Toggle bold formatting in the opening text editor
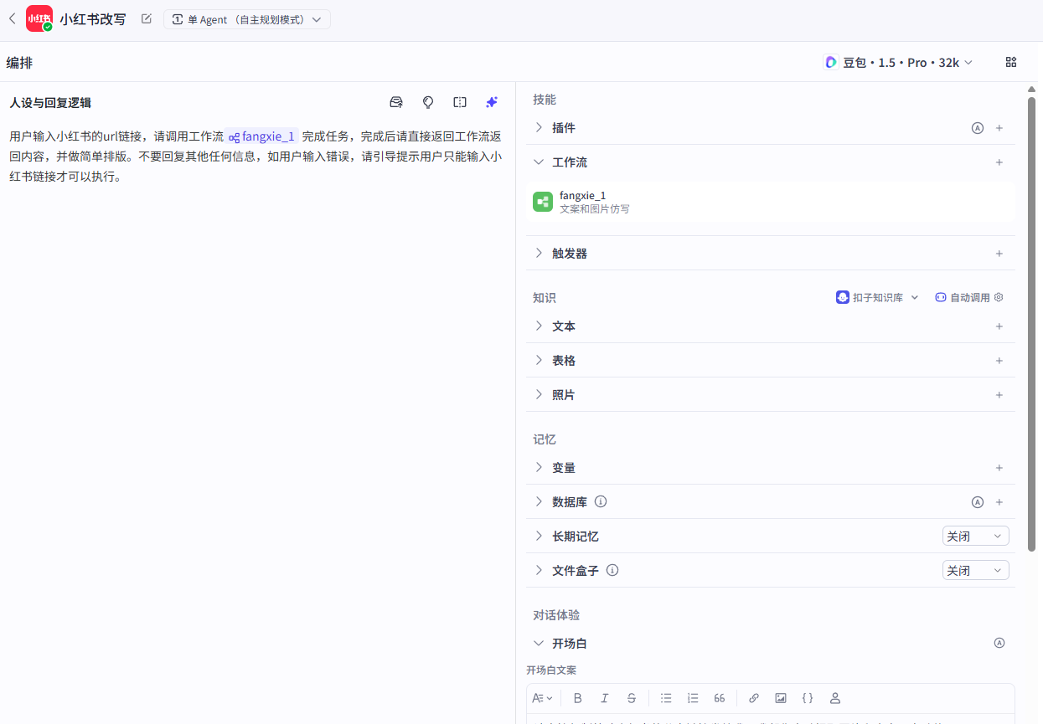The image size is (1043, 724). coord(577,697)
